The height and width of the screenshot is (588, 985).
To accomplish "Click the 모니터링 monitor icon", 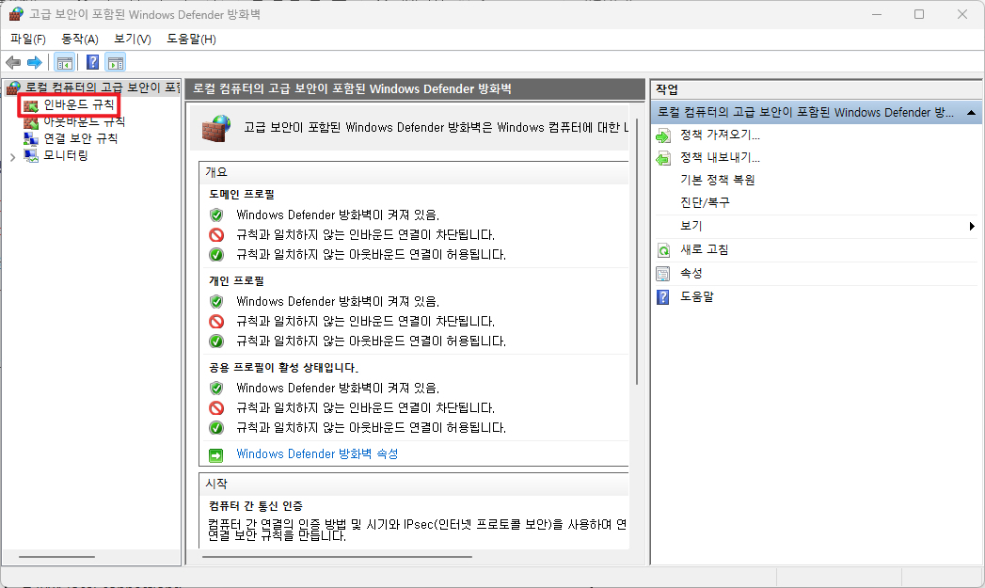I will pyautogui.click(x=31, y=155).
